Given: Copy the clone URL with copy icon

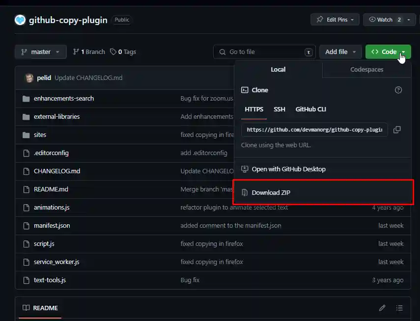Looking at the screenshot, I should coord(397,130).
